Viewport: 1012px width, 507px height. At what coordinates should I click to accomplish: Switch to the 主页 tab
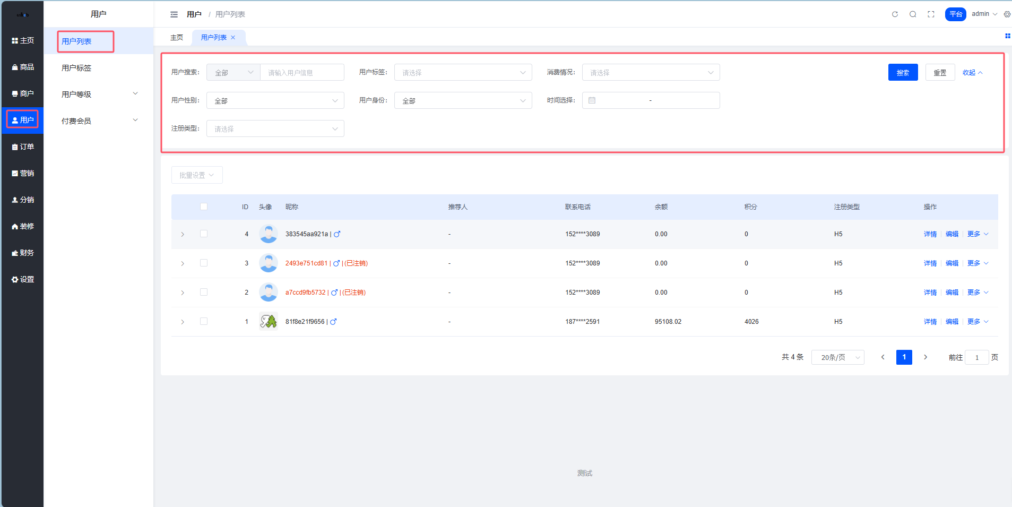pyautogui.click(x=177, y=38)
